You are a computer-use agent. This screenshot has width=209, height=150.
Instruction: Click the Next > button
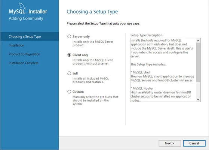(x=170, y=143)
